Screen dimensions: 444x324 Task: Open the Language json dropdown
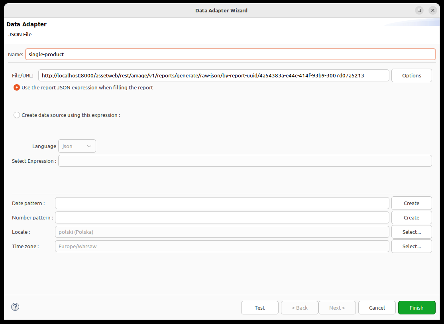pyautogui.click(x=77, y=146)
